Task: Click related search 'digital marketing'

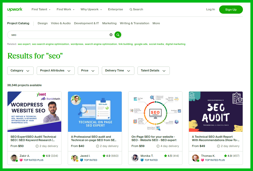Action: [x=175, y=44]
